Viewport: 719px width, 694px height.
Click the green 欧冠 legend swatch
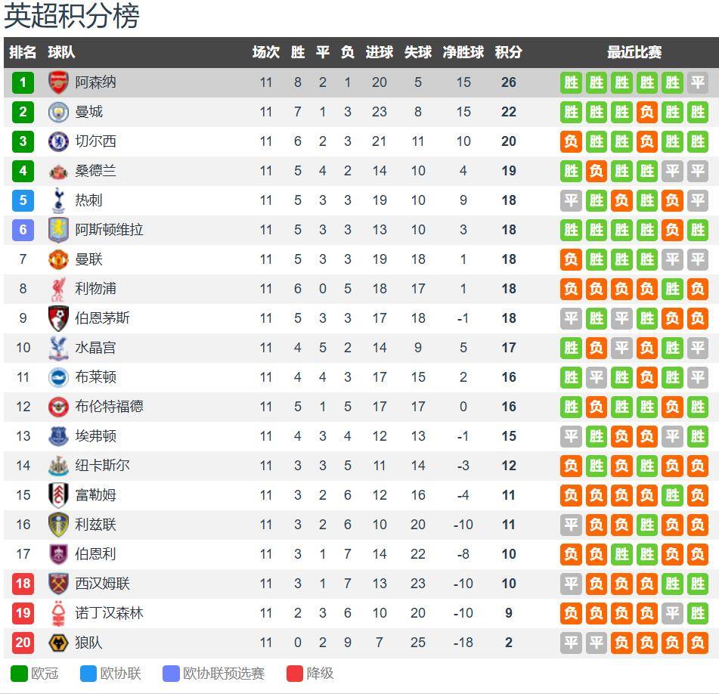pos(19,674)
